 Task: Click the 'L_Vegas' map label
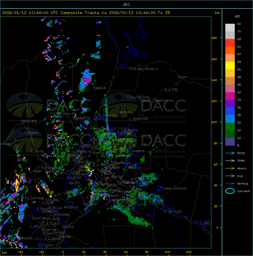coord(35,171)
